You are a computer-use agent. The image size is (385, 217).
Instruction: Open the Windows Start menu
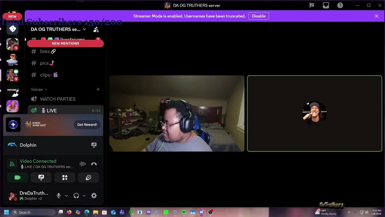point(6,212)
